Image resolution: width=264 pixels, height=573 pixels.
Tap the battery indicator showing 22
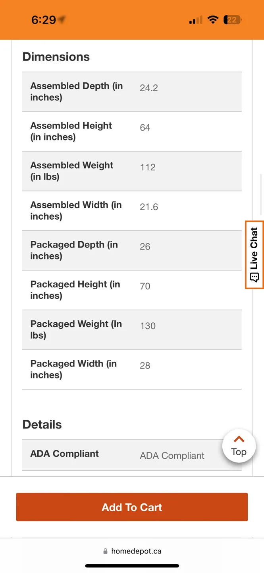click(x=232, y=19)
